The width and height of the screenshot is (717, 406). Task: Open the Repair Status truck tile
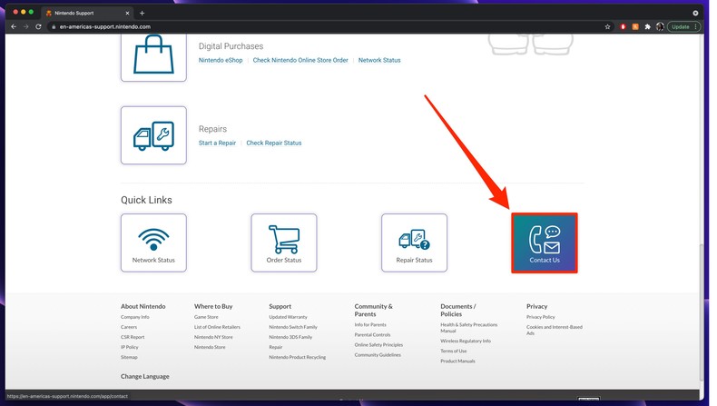tap(414, 243)
